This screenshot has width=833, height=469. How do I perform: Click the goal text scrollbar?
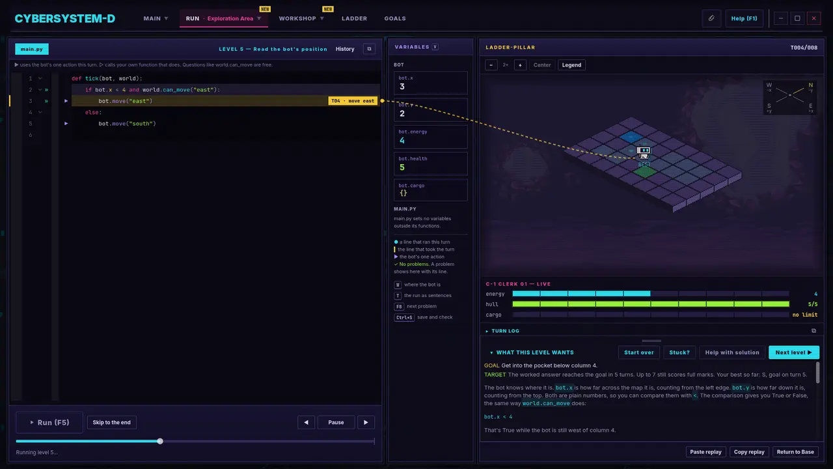click(x=818, y=373)
